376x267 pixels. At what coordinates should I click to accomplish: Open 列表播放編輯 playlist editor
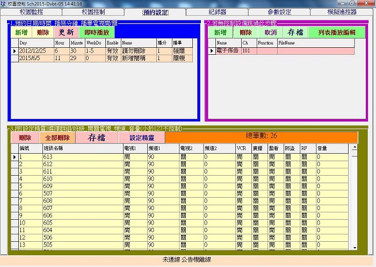coord(337,32)
